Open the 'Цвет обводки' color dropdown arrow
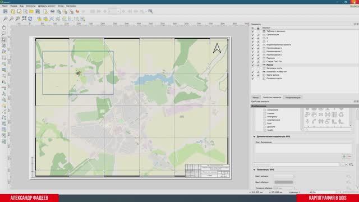Viewport: 359px width, 202px height. tap(294, 182)
